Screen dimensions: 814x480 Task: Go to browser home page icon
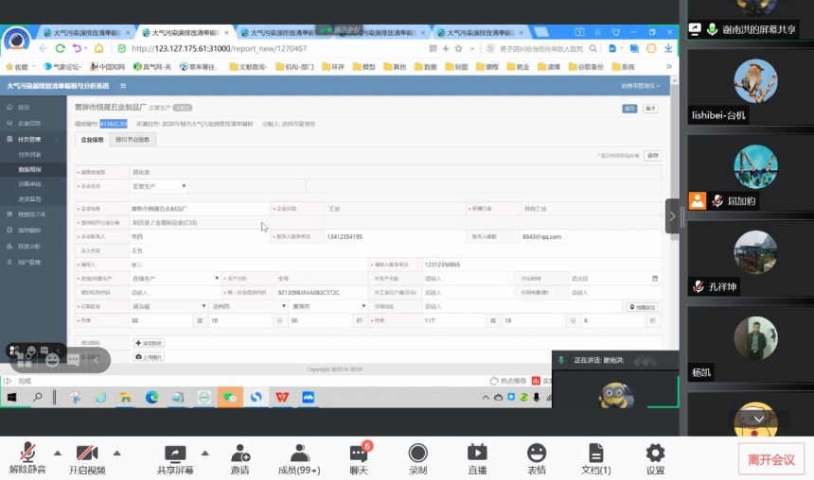point(98,48)
